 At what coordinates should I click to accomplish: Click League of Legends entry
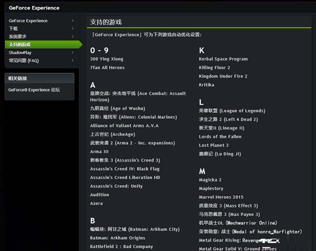[232, 111]
